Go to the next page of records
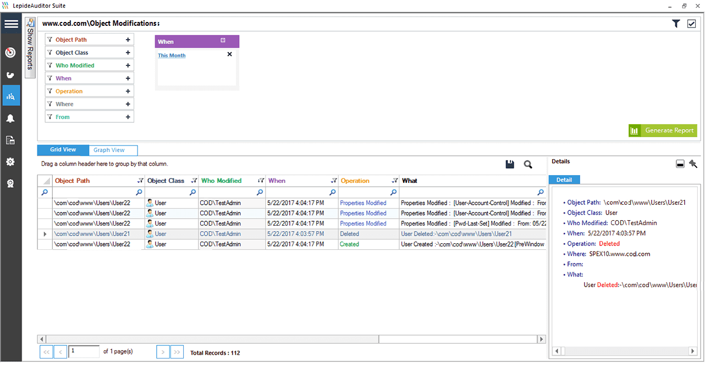 coord(163,351)
